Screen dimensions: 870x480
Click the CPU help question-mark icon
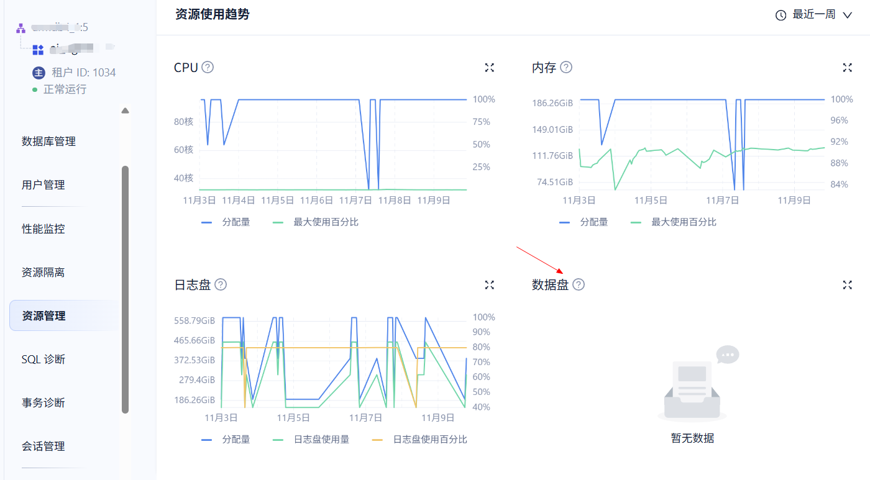208,67
